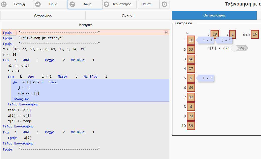Click the line 'j <- k'
Screen dimensions: 261x159
(x=24, y=88)
